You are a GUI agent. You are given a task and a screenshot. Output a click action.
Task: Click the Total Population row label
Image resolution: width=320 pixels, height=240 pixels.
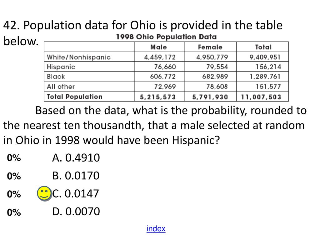click(74, 97)
